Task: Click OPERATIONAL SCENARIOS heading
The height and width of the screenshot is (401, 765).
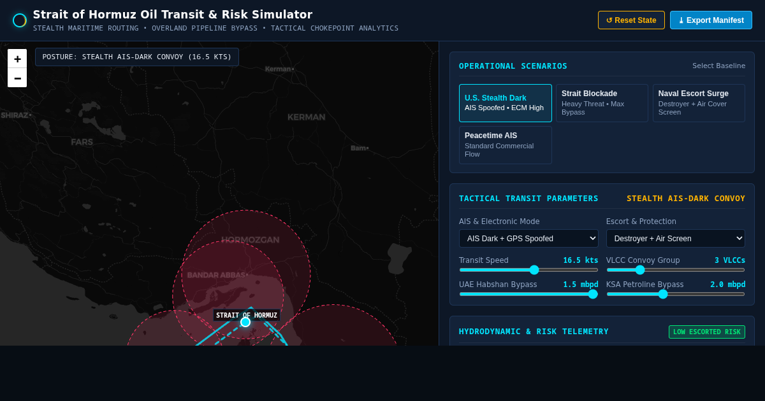Action: click(x=513, y=66)
